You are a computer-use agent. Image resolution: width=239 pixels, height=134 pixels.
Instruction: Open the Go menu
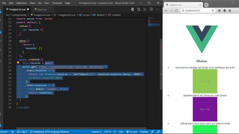(x=40, y=3)
